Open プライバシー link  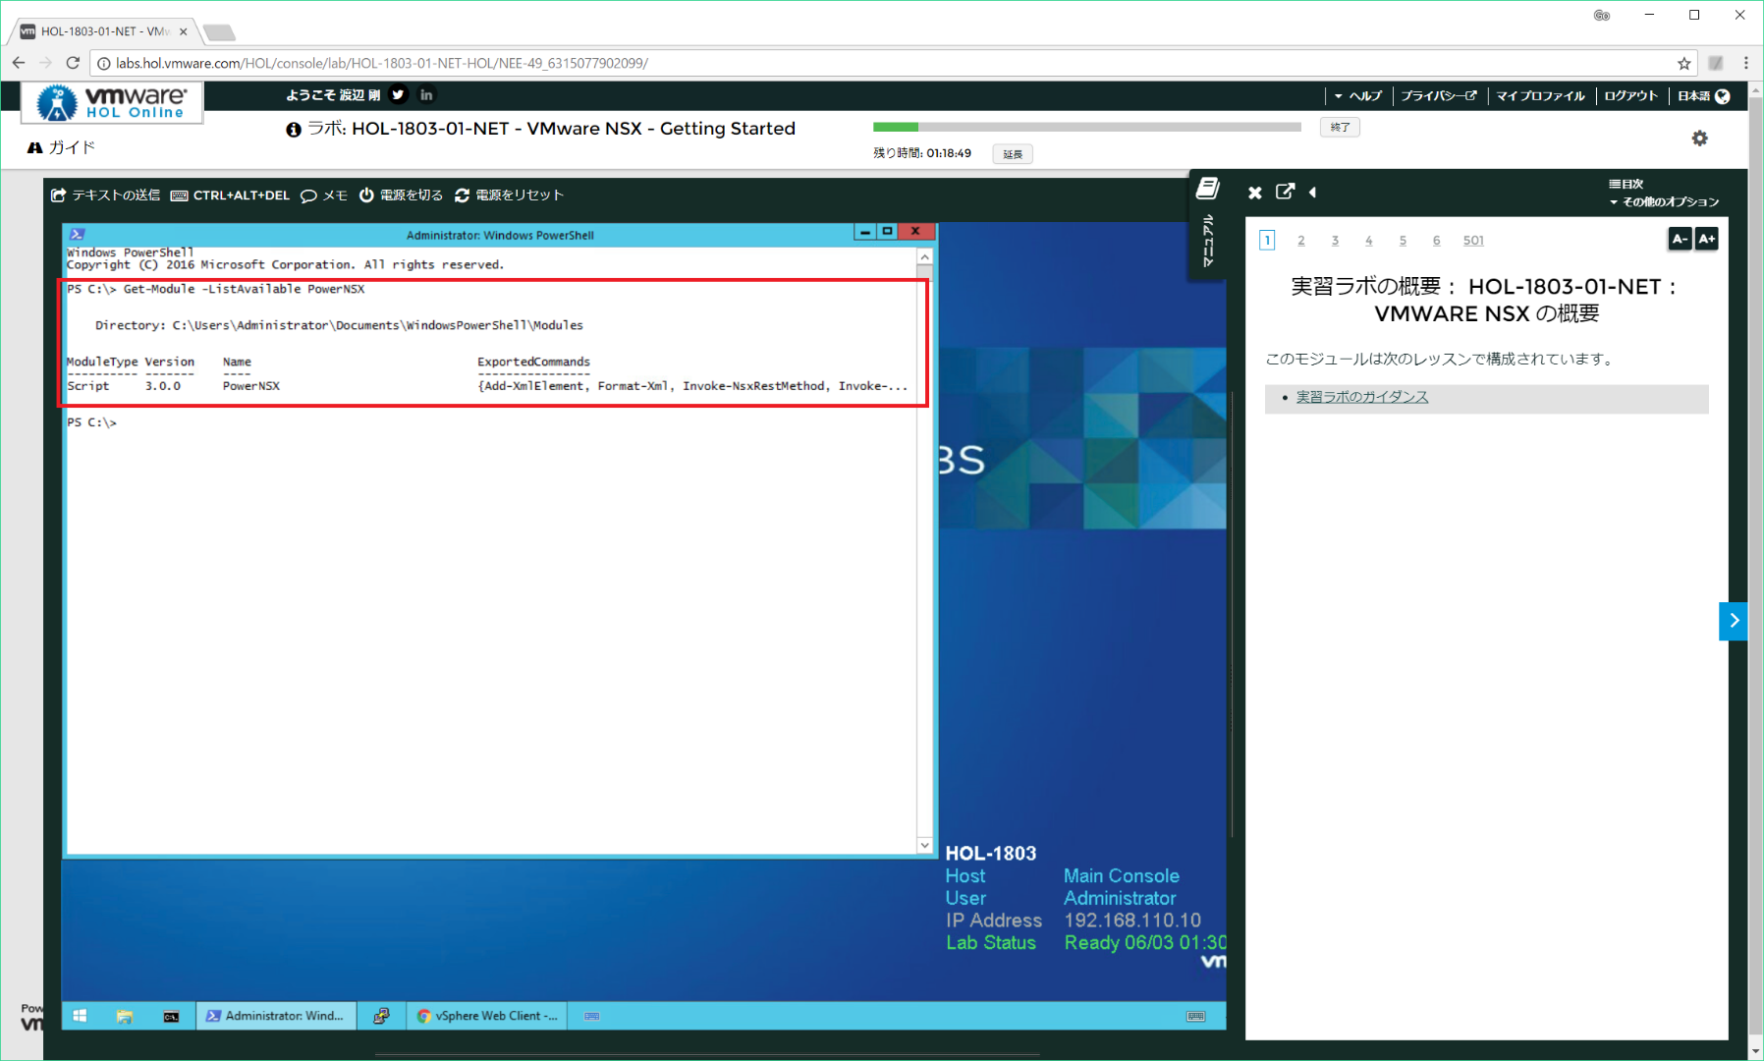1439,95
